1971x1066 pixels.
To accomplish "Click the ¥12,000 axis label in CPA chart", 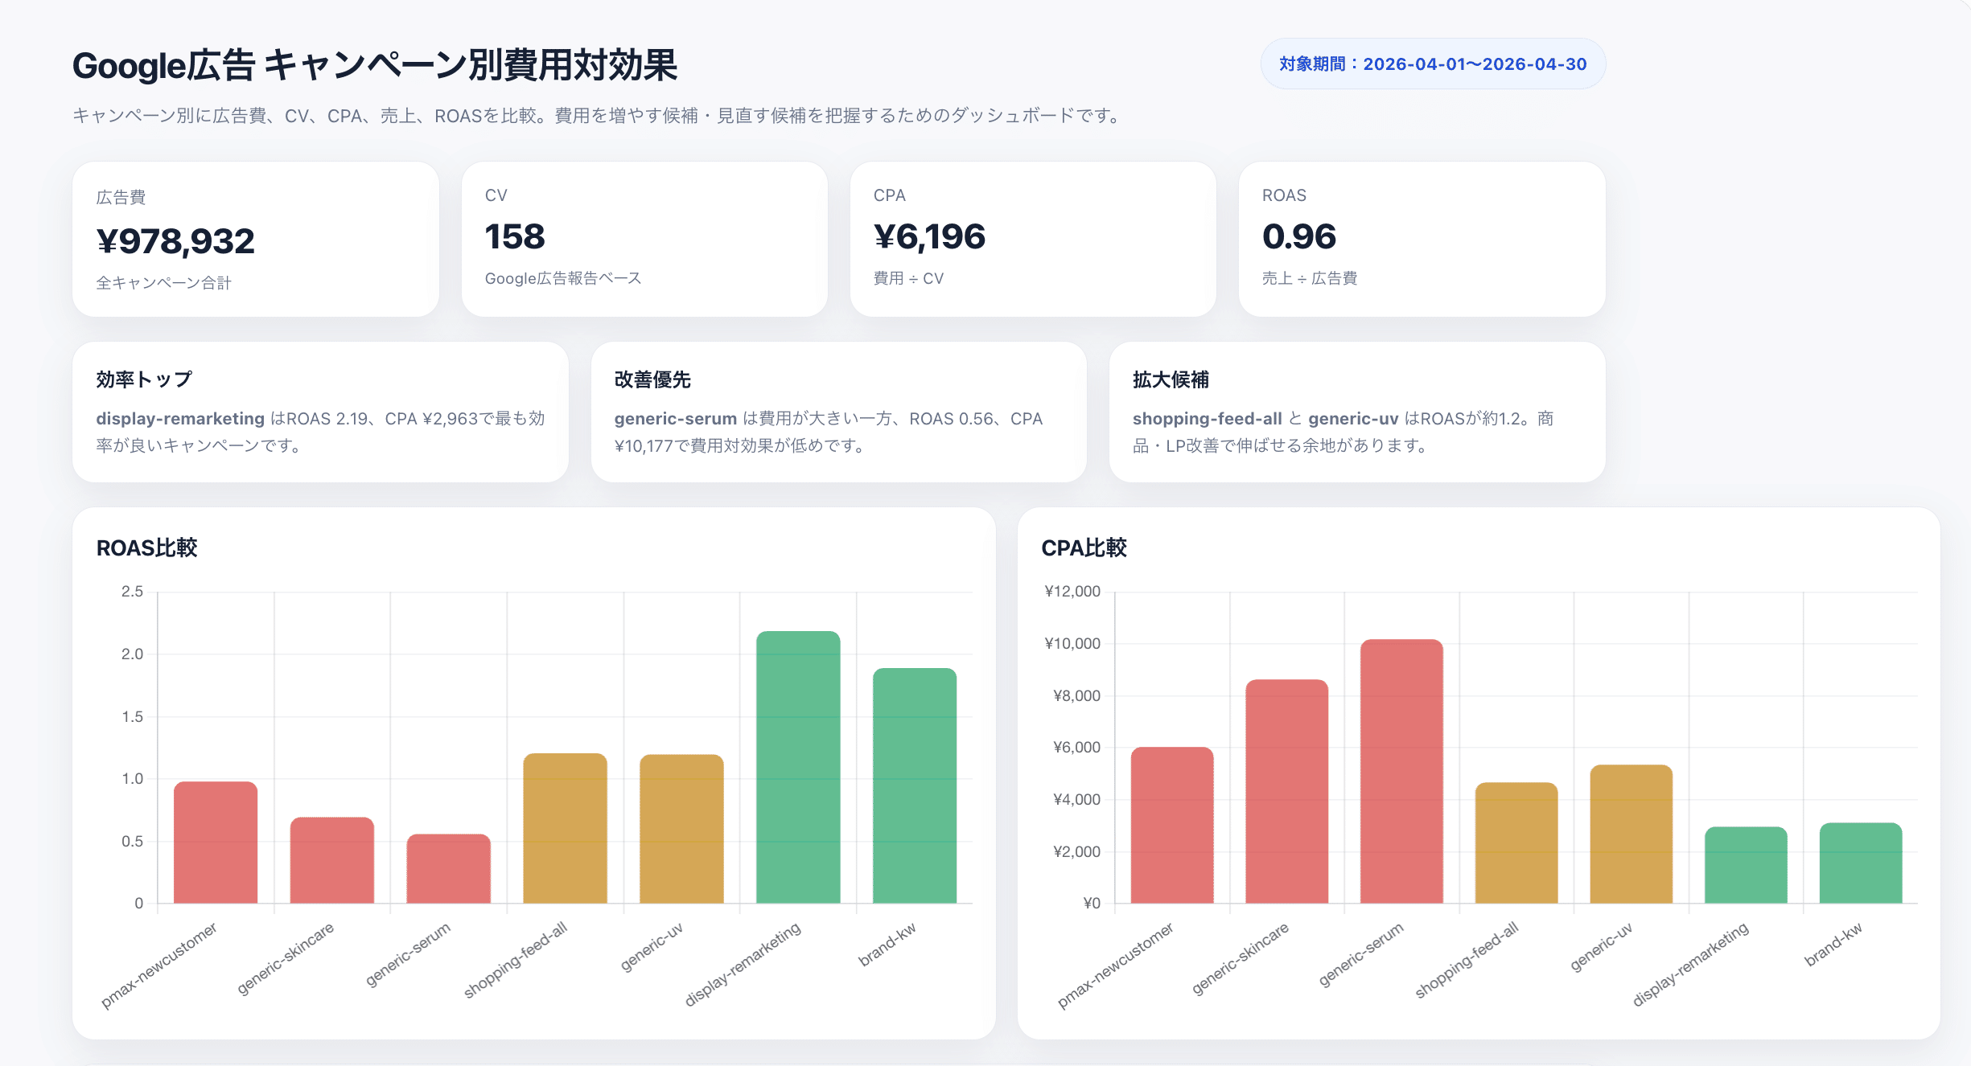I will coord(1072,592).
